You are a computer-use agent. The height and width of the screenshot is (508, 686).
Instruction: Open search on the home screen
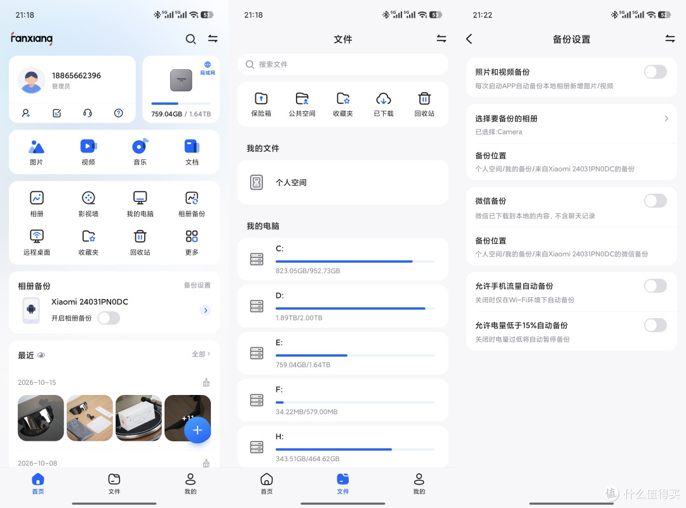(191, 39)
